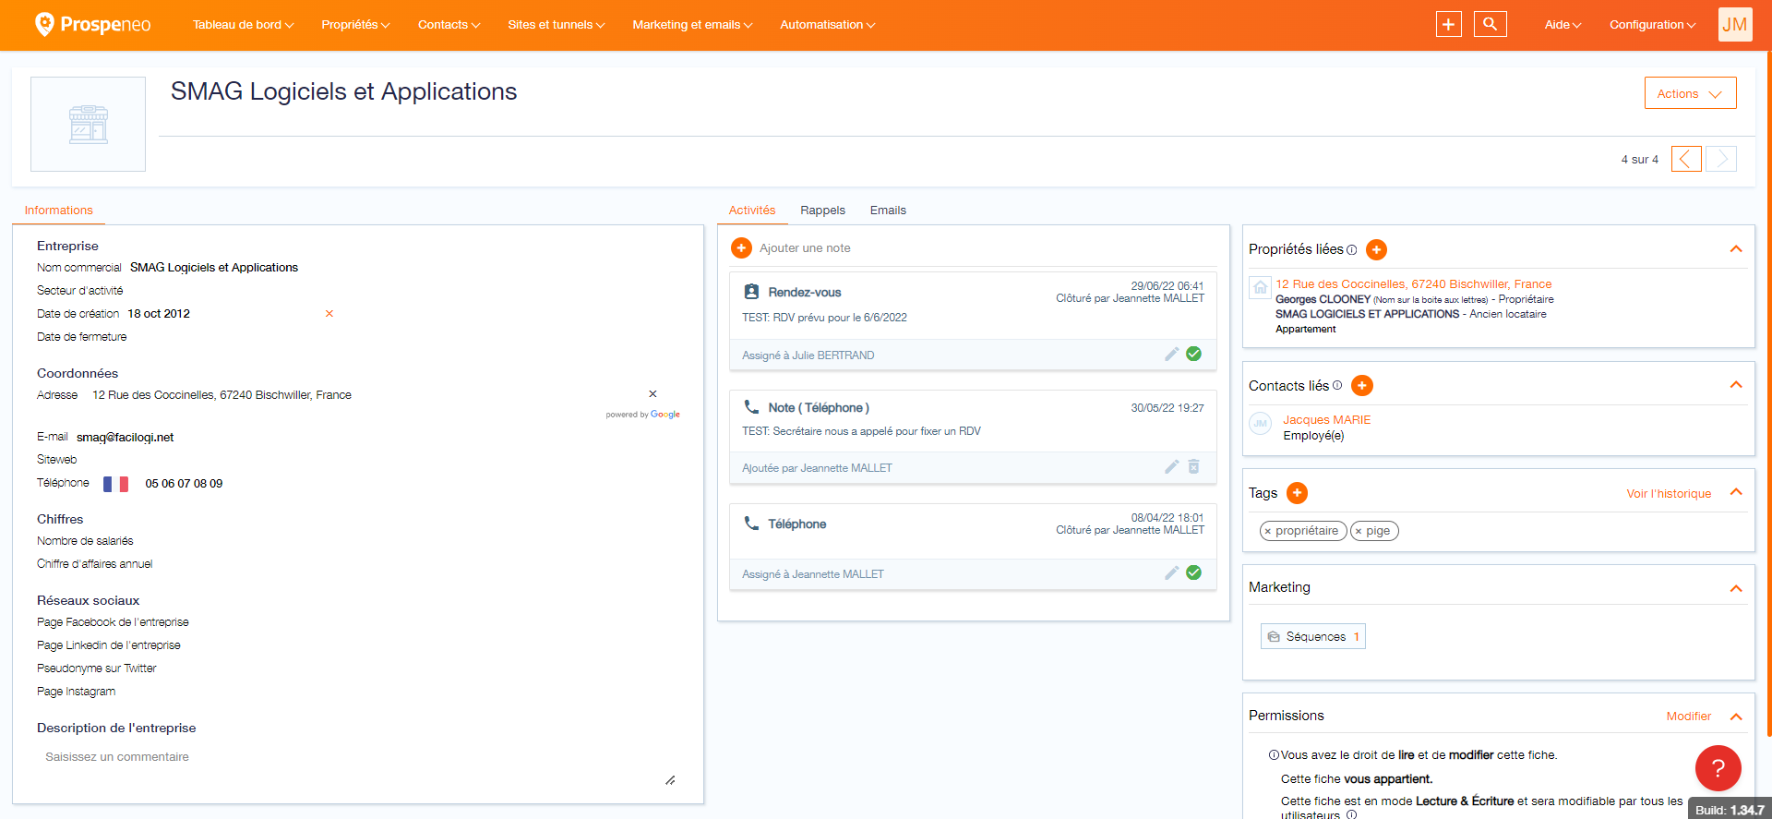The height and width of the screenshot is (819, 1772).
Task: Delete the Note (Téléphone) activity
Action: click(1193, 466)
